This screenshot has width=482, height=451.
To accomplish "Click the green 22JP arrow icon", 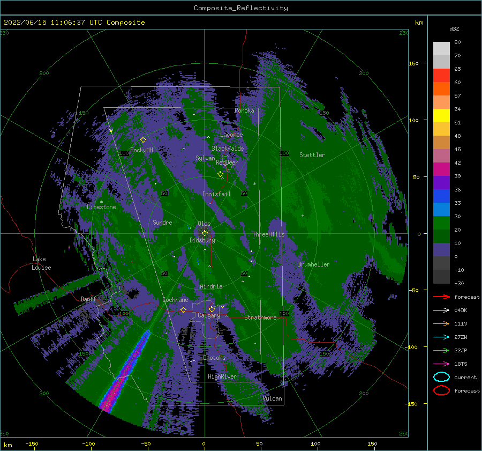I will [441, 350].
